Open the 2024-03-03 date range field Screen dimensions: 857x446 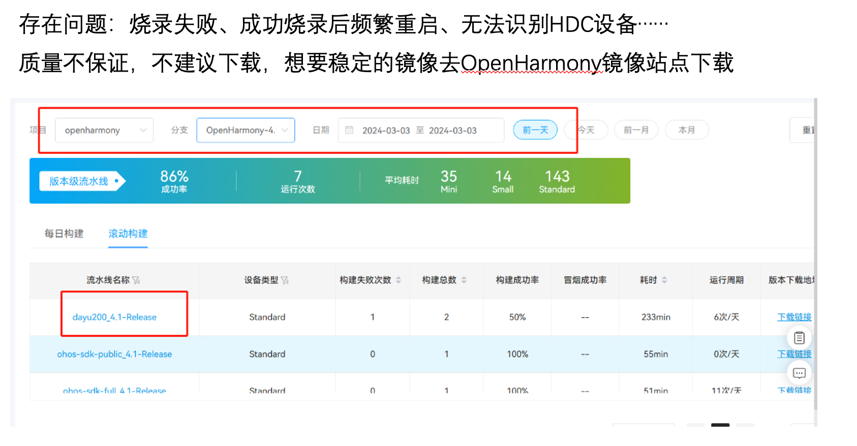[x=421, y=131]
